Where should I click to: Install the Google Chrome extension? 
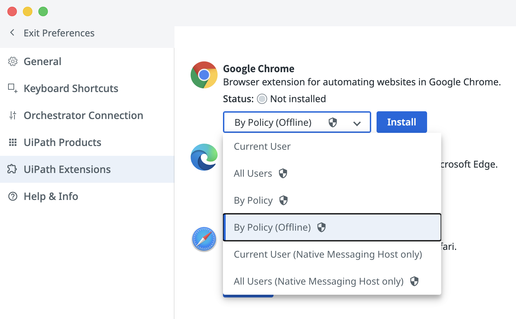[x=402, y=122]
